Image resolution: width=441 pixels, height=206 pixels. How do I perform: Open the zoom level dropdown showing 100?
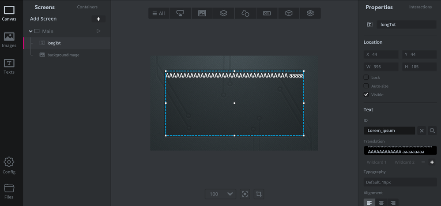[221, 194]
